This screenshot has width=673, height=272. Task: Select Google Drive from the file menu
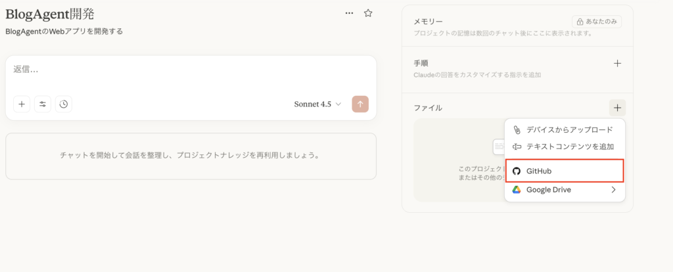pos(565,190)
